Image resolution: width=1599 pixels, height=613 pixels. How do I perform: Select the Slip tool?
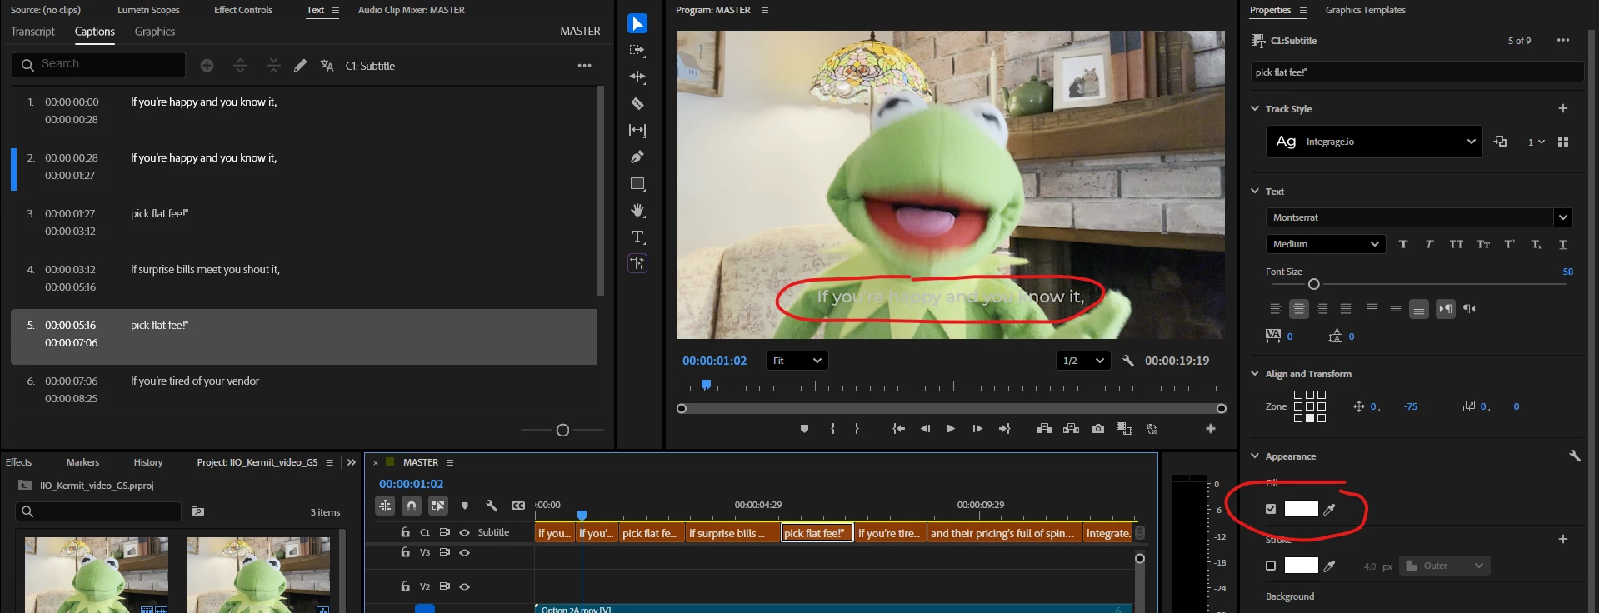[637, 130]
